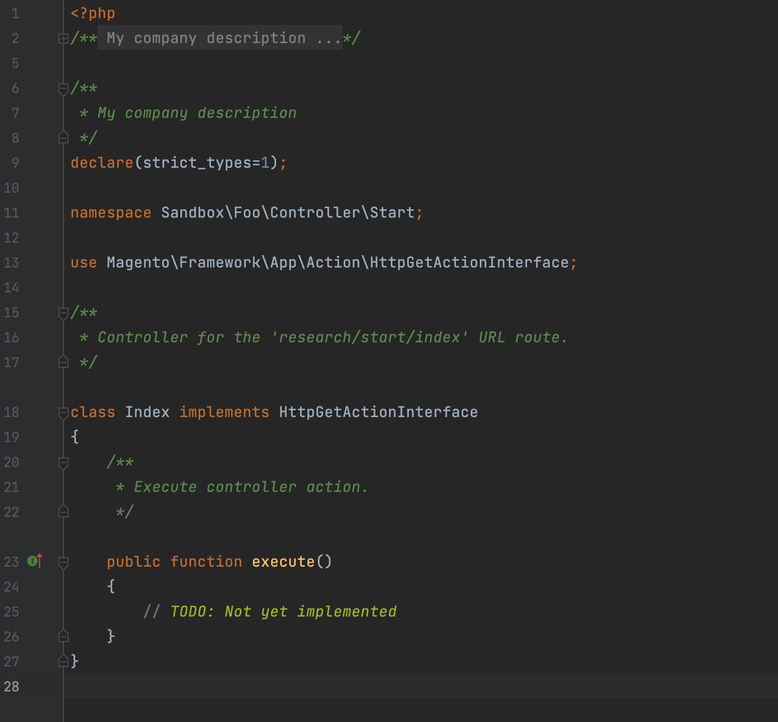Click 'declare' keyword on line 9
This screenshot has height=722, width=778.
click(102, 163)
